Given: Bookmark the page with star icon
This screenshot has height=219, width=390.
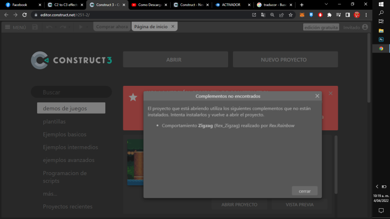Looking at the screenshot, I should point(291,15).
